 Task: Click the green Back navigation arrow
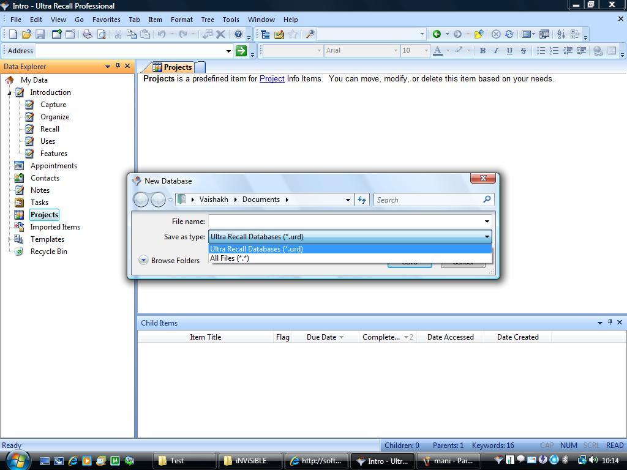point(437,34)
